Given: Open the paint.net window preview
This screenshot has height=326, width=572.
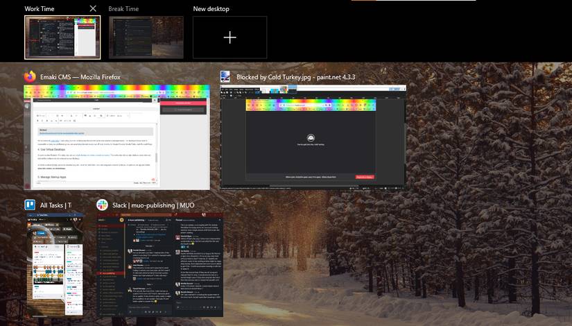Looking at the screenshot, I should 313,137.
